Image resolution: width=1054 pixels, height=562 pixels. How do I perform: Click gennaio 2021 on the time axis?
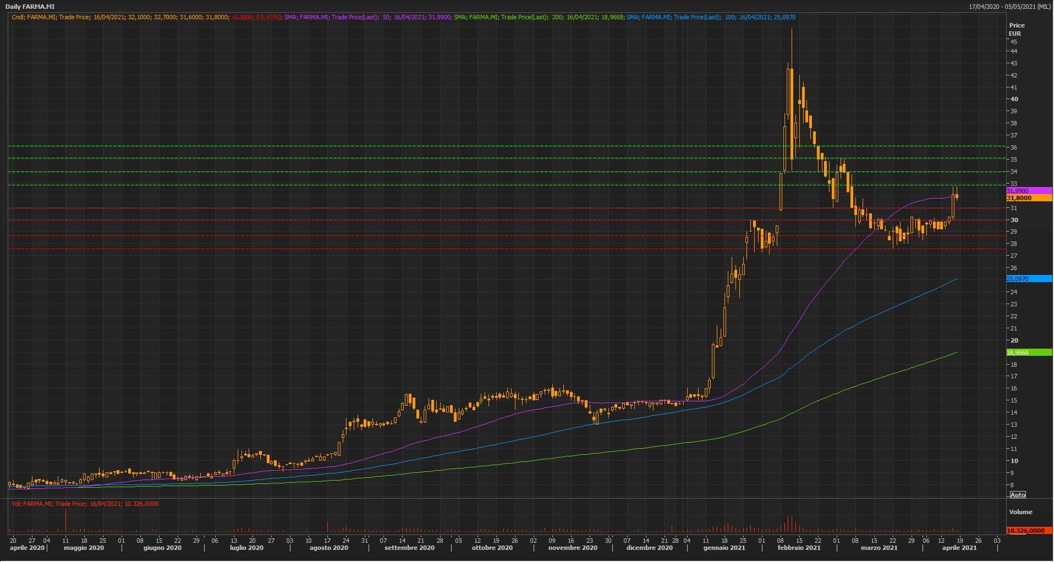tap(724, 548)
